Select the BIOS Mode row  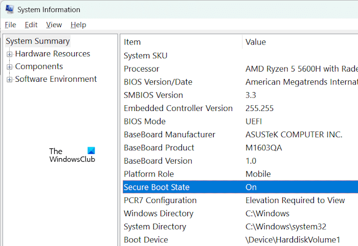[144, 121]
